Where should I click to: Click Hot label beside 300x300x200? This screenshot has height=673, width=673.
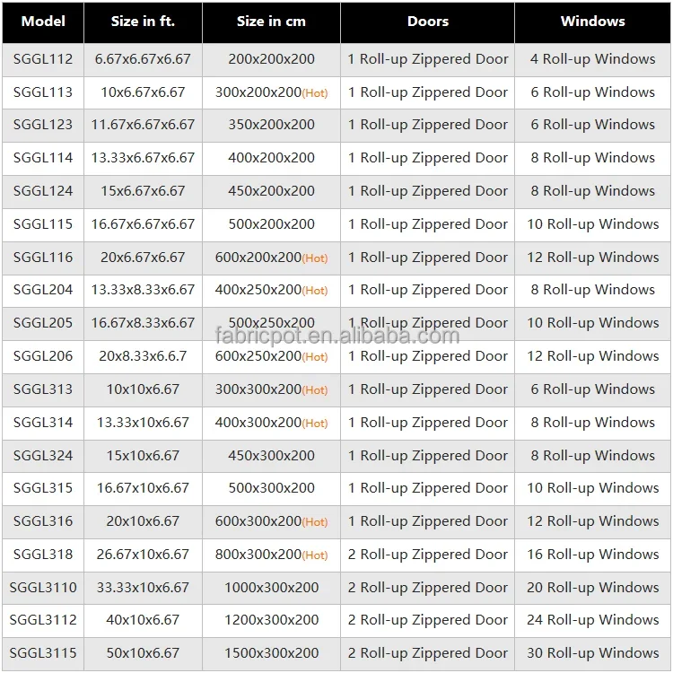(x=315, y=390)
